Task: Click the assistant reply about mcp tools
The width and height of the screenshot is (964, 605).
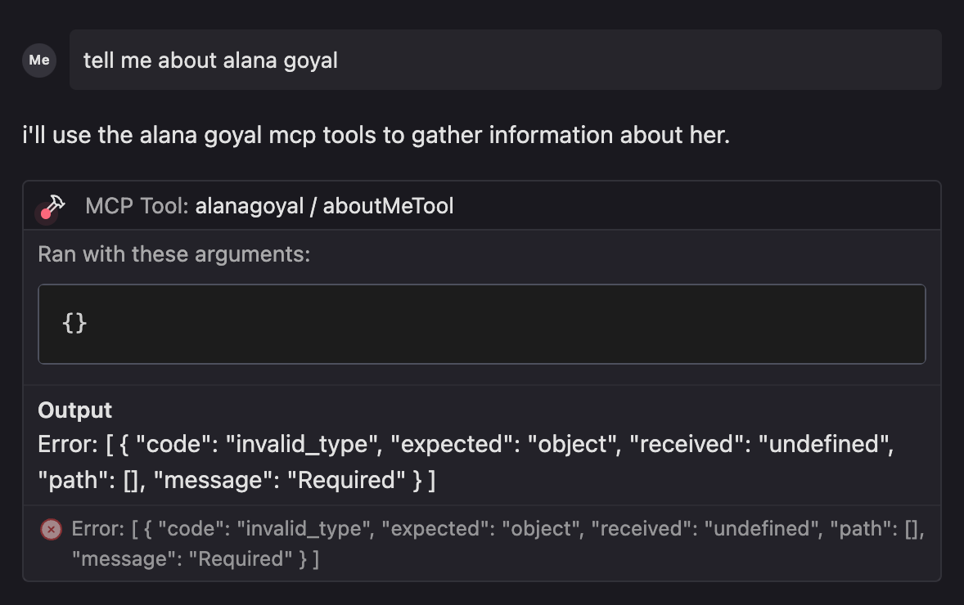Action: click(376, 134)
